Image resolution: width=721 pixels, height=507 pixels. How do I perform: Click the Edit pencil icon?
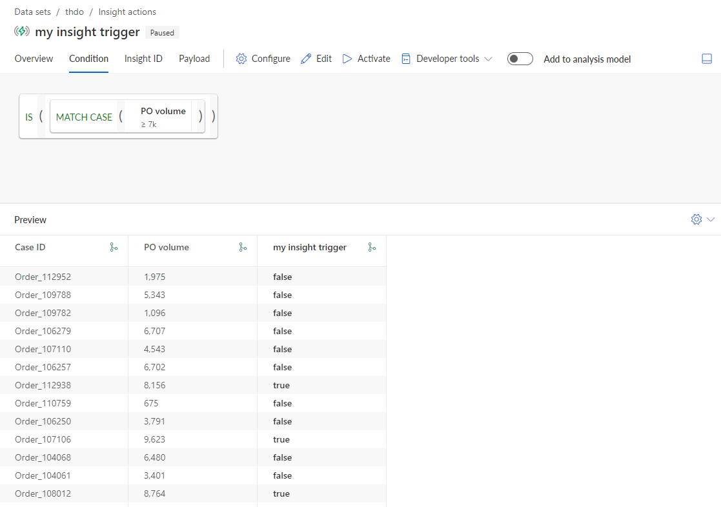306,59
